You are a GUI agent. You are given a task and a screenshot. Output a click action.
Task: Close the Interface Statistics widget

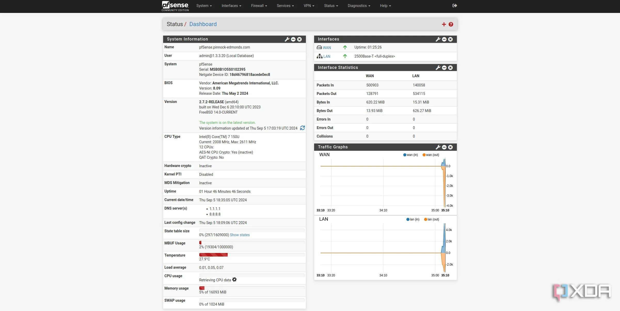(x=450, y=68)
